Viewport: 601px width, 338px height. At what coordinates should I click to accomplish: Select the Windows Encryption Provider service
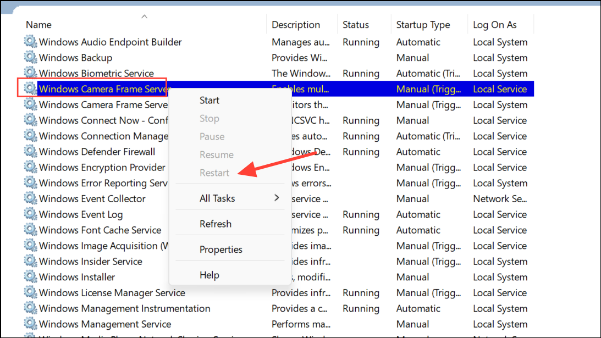point(102,168)
